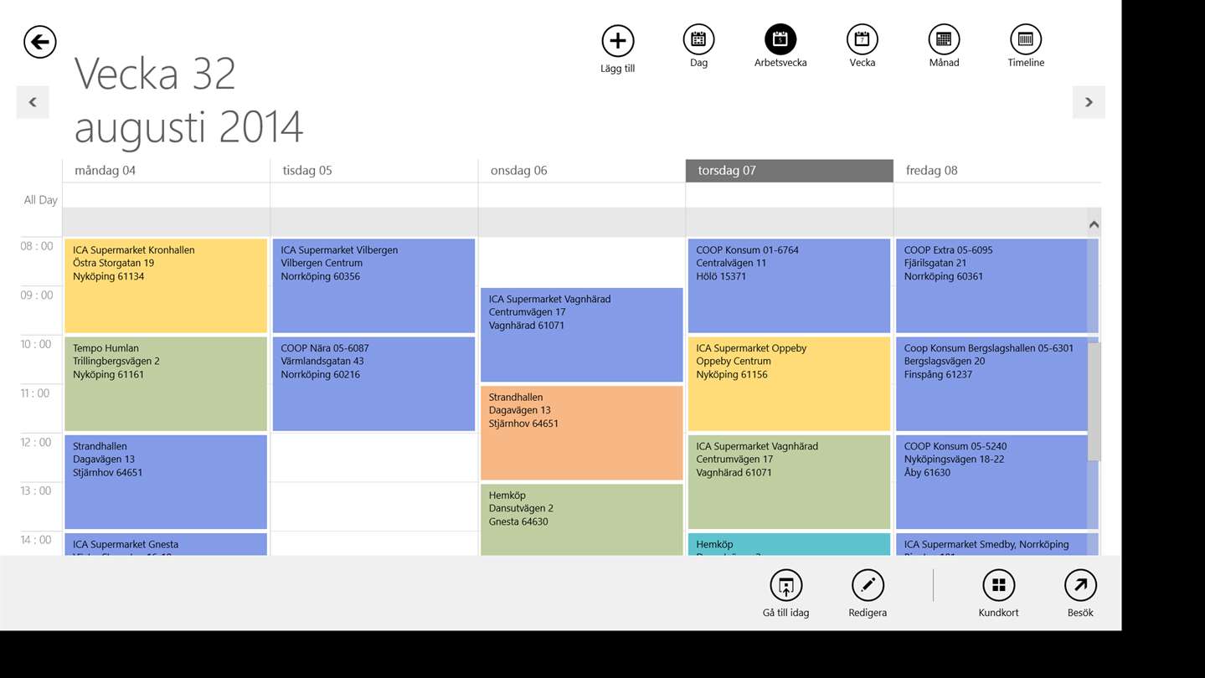Click the All Day row label

[40, 200]
